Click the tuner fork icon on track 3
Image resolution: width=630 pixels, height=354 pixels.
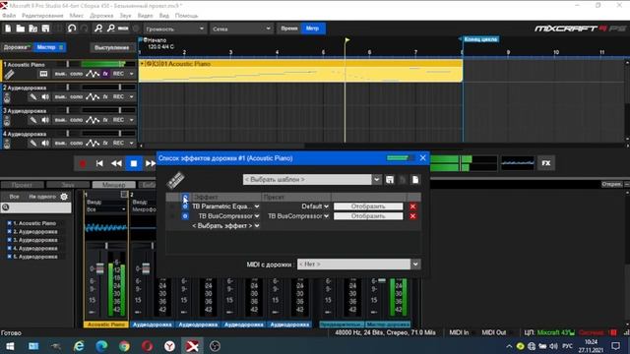click(32, 120)
